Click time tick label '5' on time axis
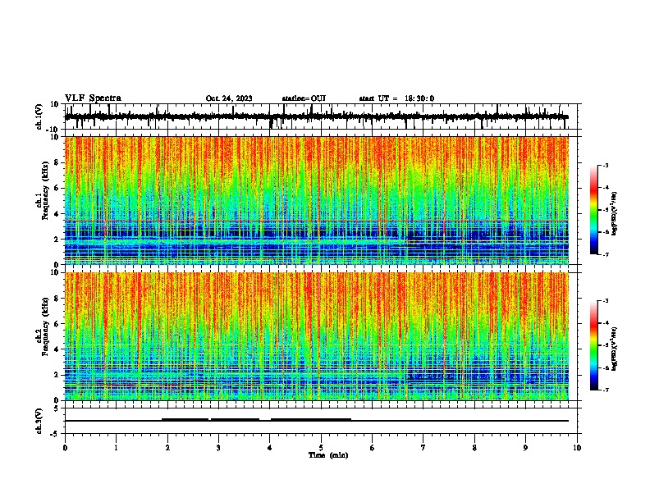The image size is (650, 502). pyautogui.click(x=321, y=447)
